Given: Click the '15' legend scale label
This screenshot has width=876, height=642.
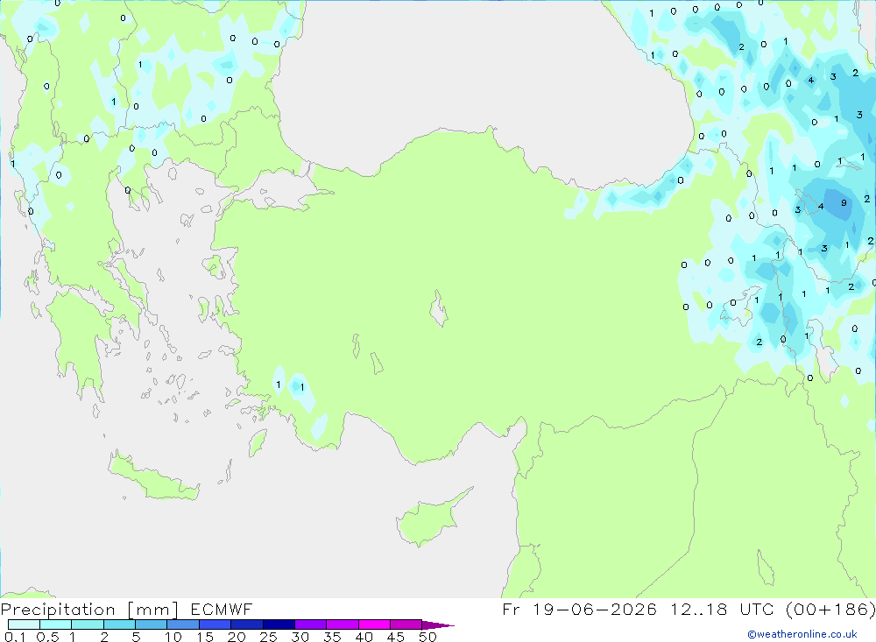Looking at the screenshot, I should (204, 637).
